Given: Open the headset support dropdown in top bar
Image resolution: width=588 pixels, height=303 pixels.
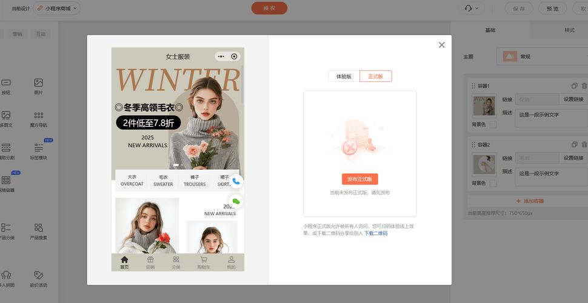Looking at the screenshot, I should pos(472,8).
